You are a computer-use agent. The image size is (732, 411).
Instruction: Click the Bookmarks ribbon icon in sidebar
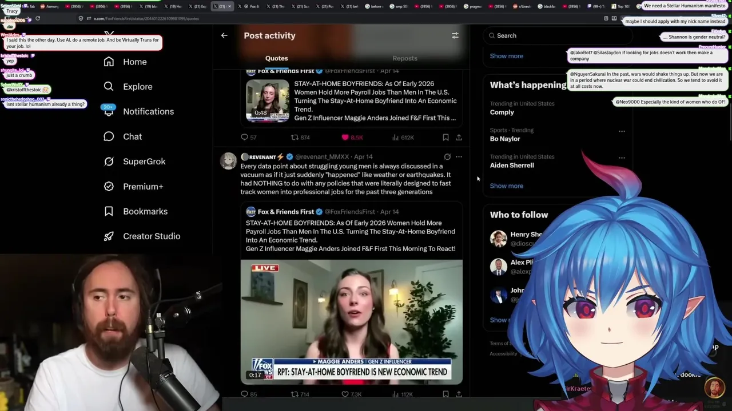coord(109,211)
